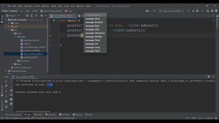Click the tool window quick-access icon in the status bar corner
Screen dimensions: 219x123
[x=2, y=118]
